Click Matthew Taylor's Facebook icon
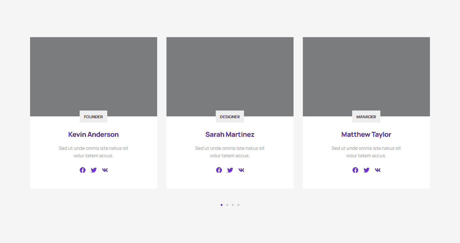The image size is (460, 243). pos(355,170)
